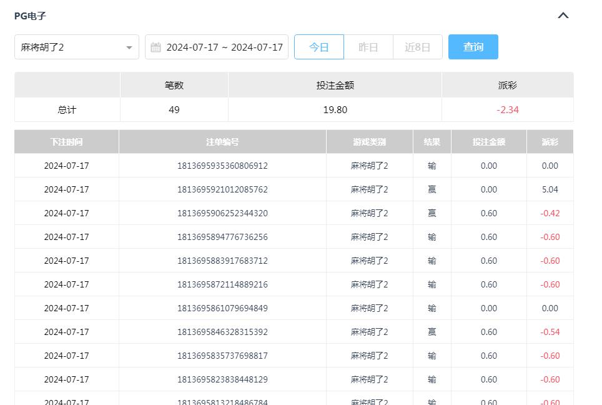
Task: Click the 游戏类别 column header
Action: (x=368, y=141)
